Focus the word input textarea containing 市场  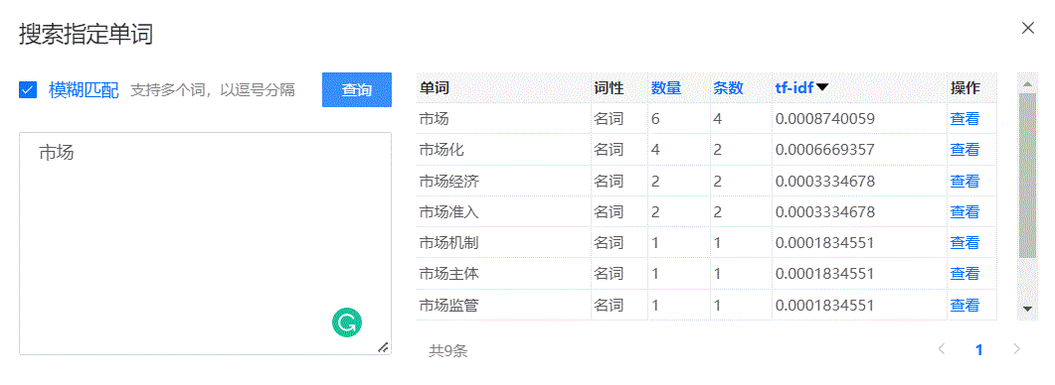click(x=205, y=243)
